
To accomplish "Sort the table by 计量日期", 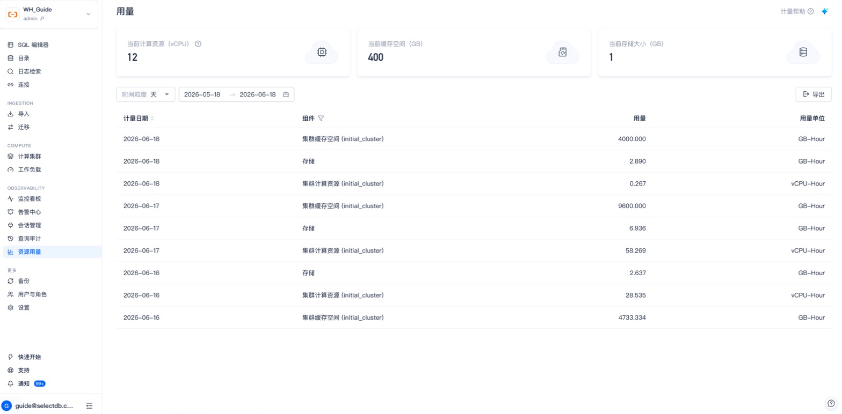I will pyautogui.click(x=152, y=119).
